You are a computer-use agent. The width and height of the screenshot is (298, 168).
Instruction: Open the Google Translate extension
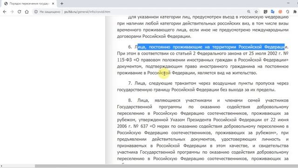(273, 12)
